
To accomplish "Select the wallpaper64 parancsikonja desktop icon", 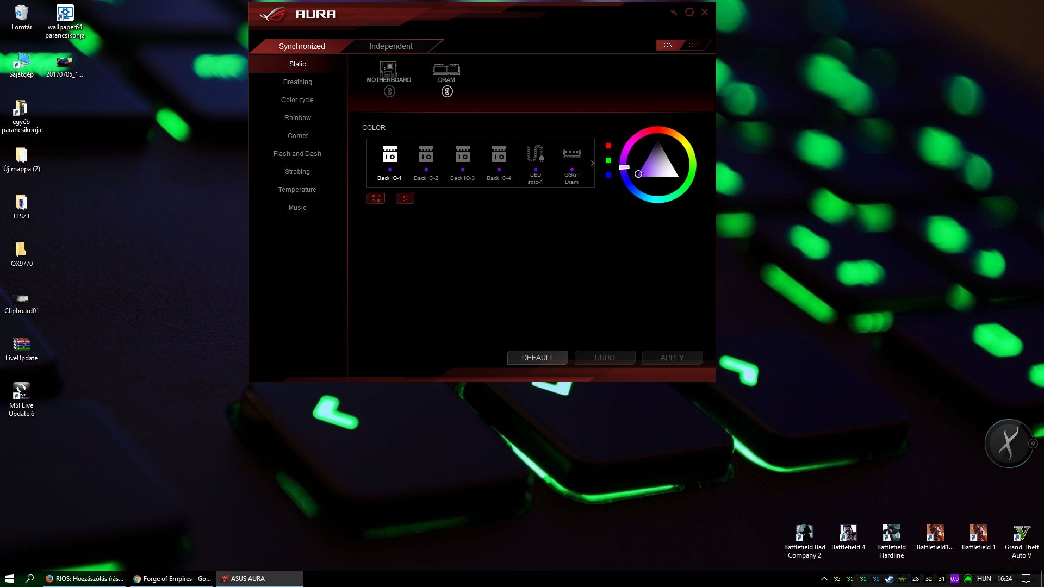I will (65, 21).
